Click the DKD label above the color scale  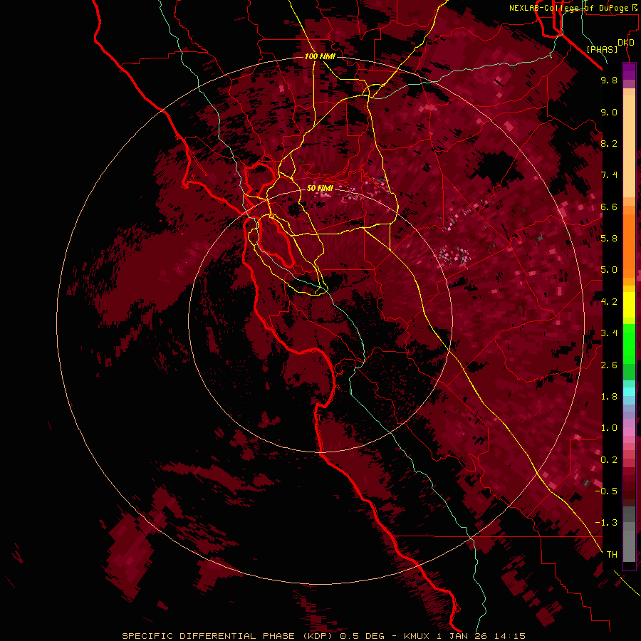pos(626,43)
